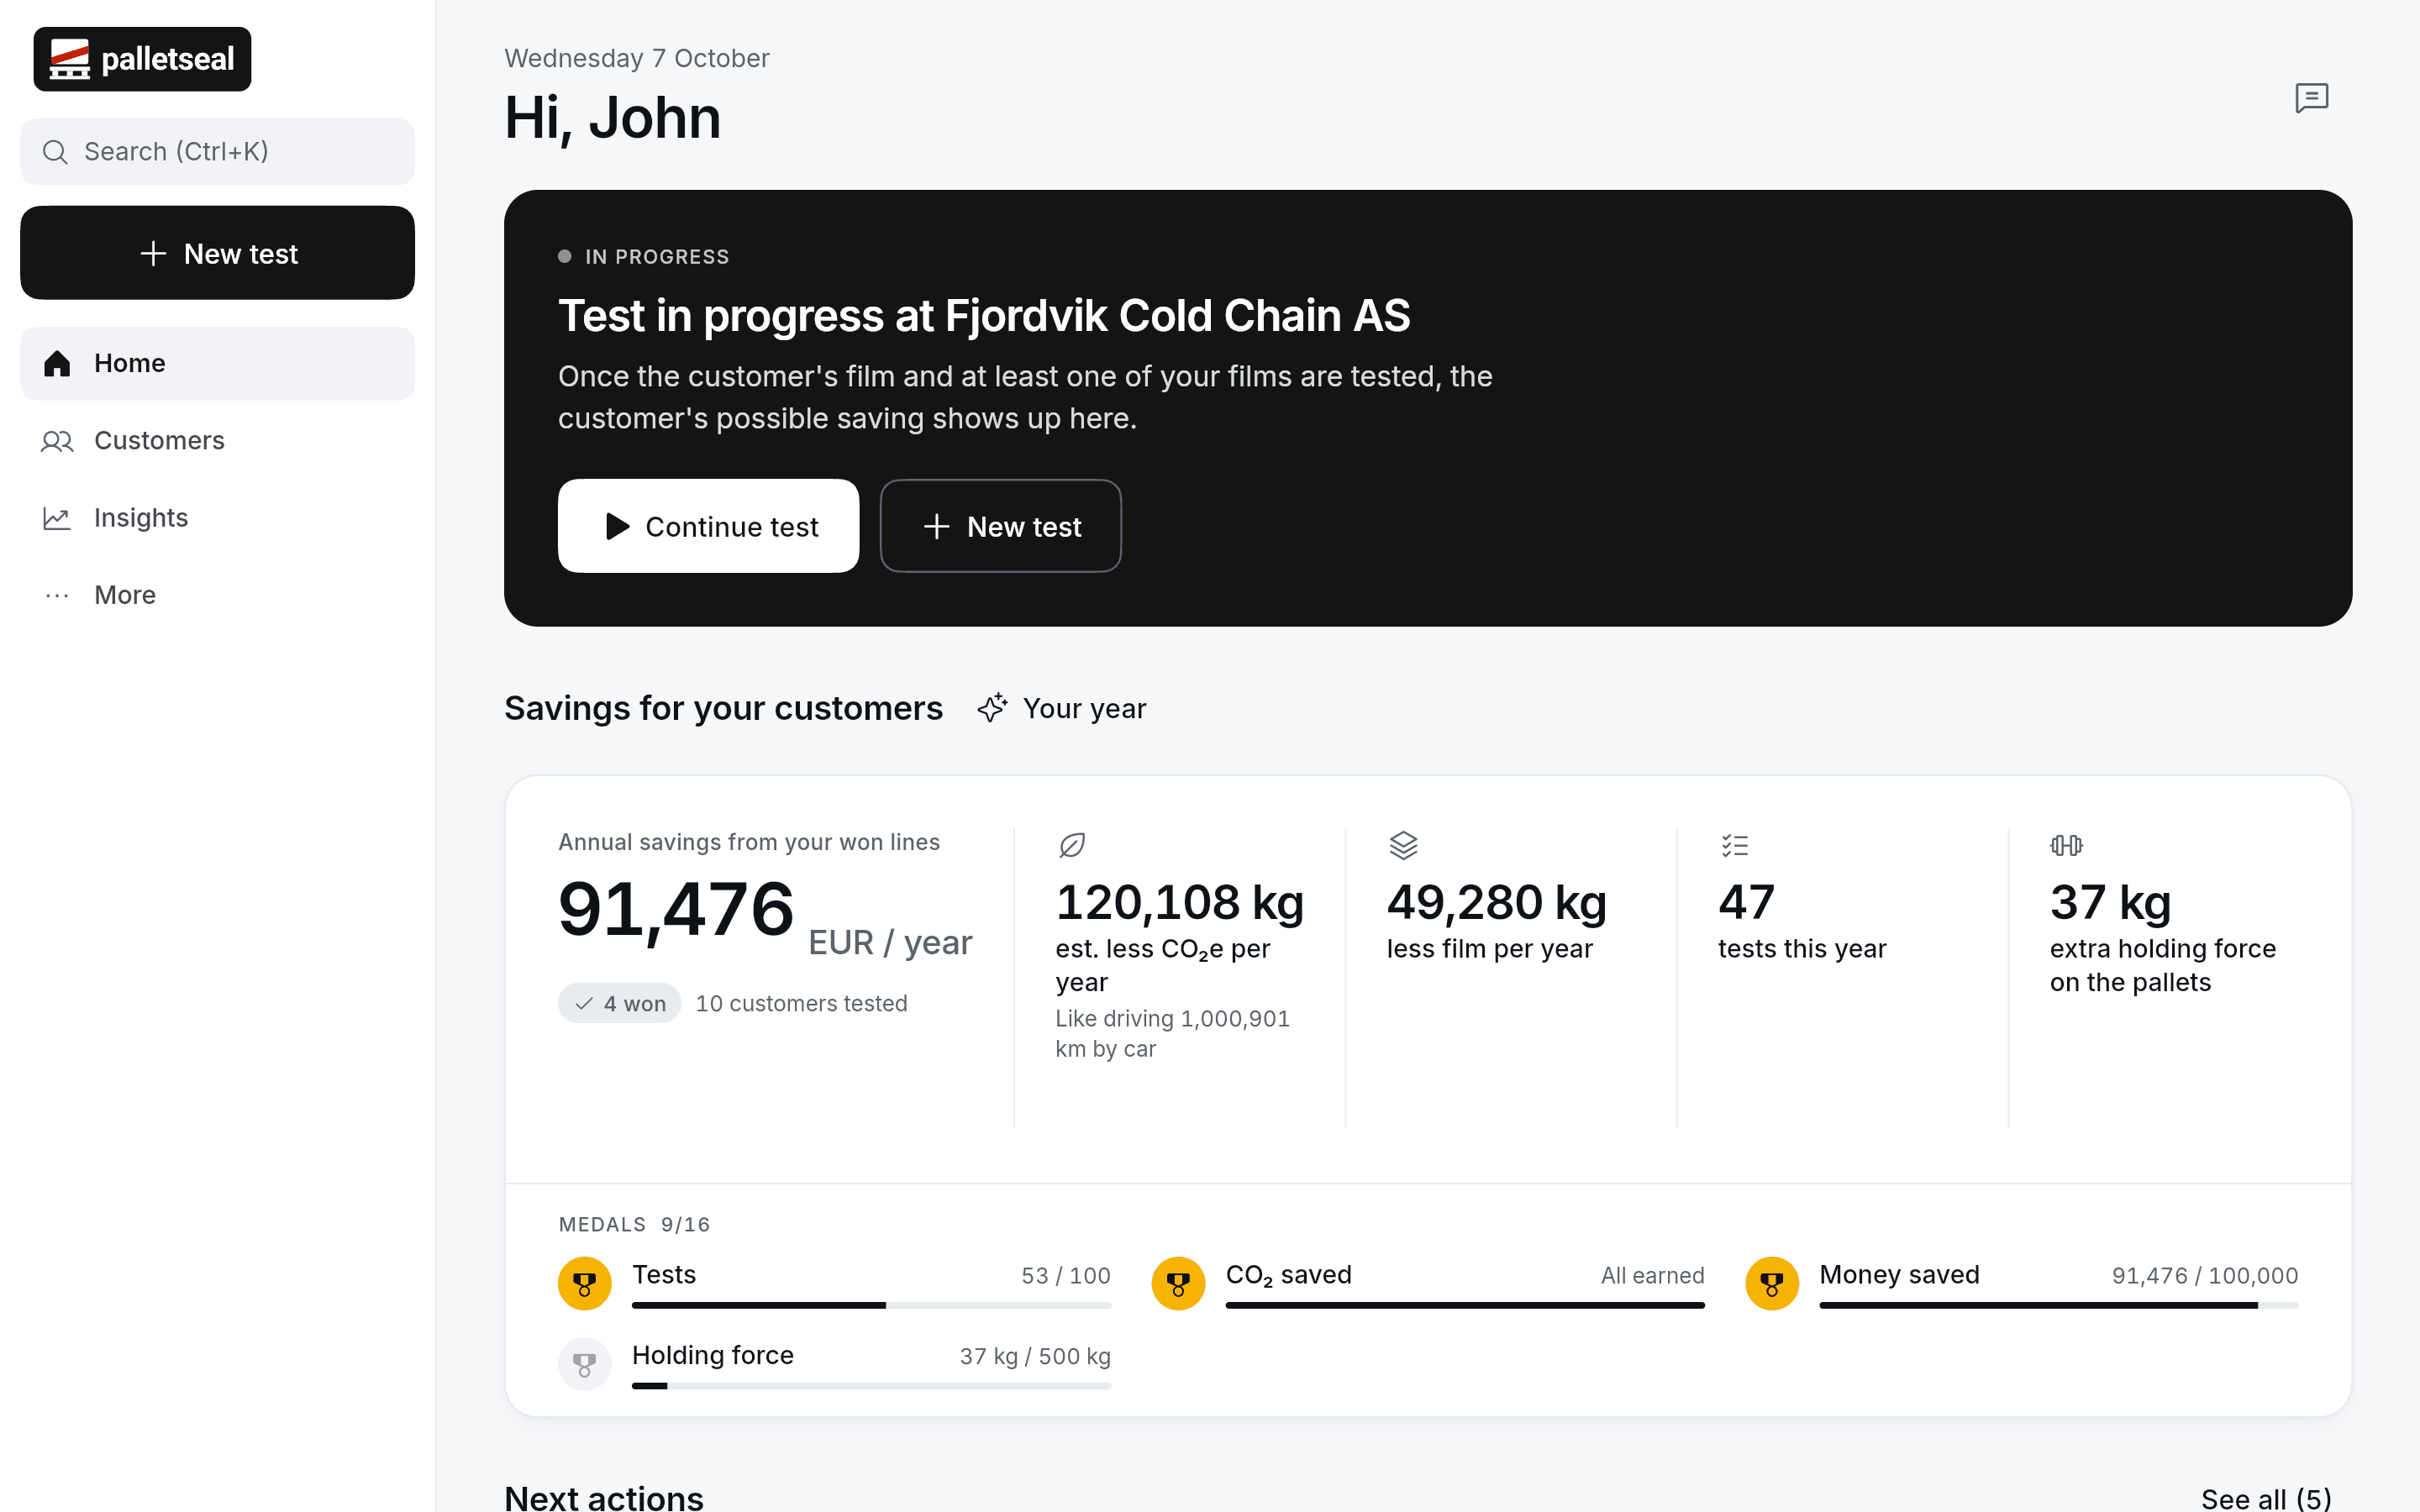Click the Holding force medal icon
The height and width of the screenshot is (1512, 2420).
click(585, 1364)
